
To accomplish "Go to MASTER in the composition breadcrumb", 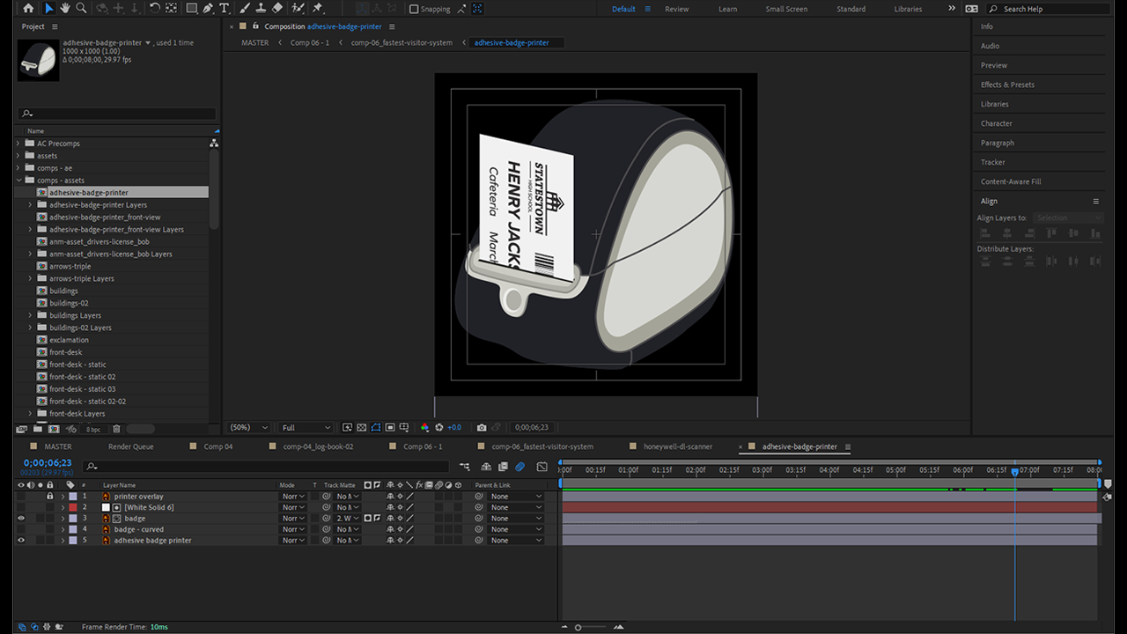I will coord(254,42).
